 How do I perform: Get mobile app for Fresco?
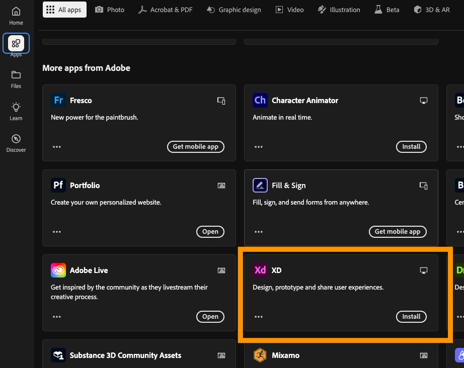click(196, 147)
